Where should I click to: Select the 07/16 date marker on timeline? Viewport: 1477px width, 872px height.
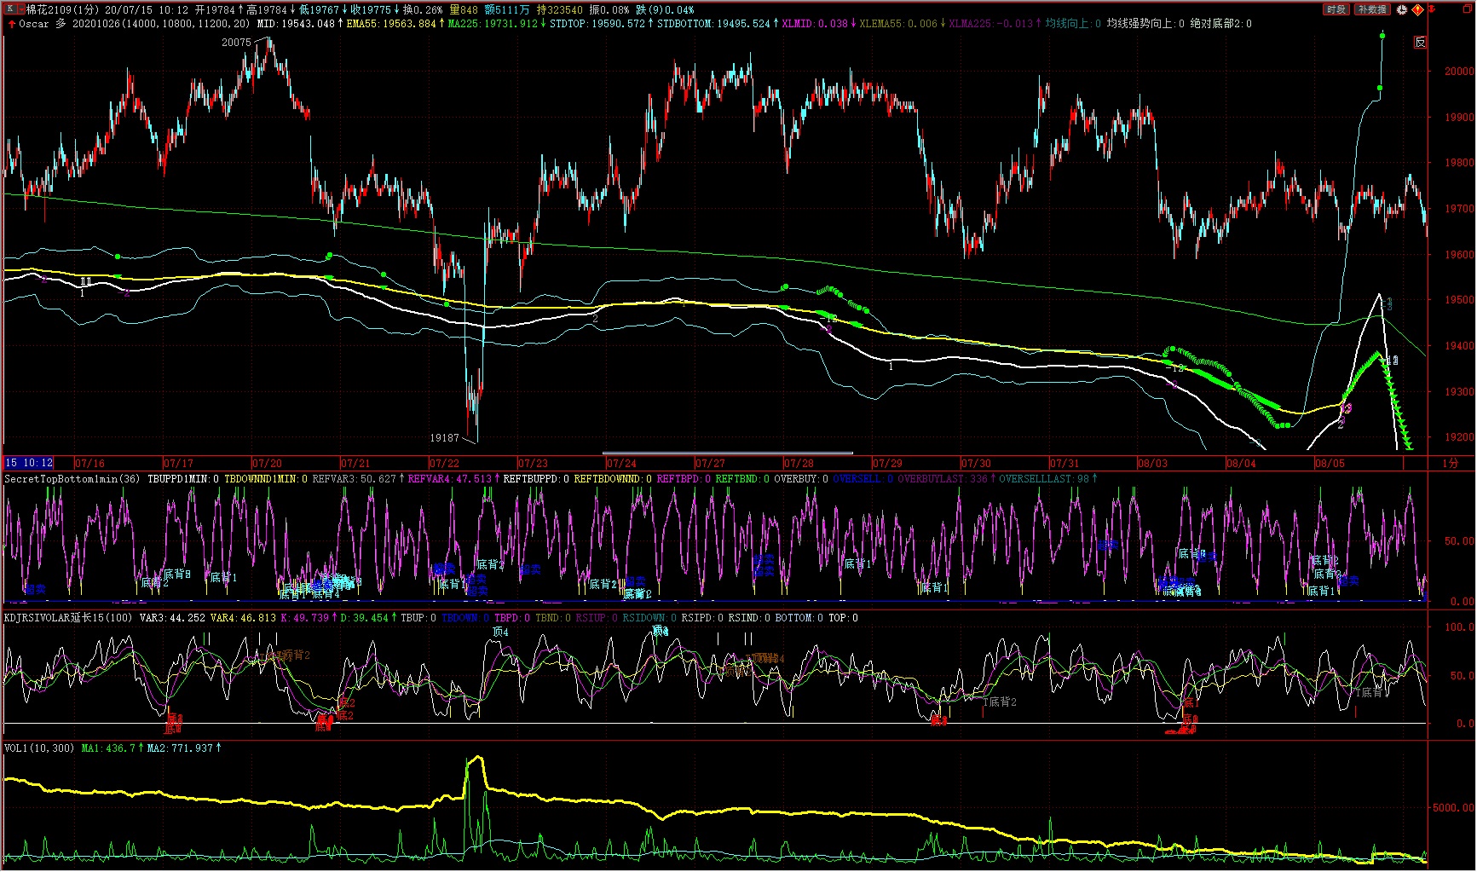[x=89, y=464]
